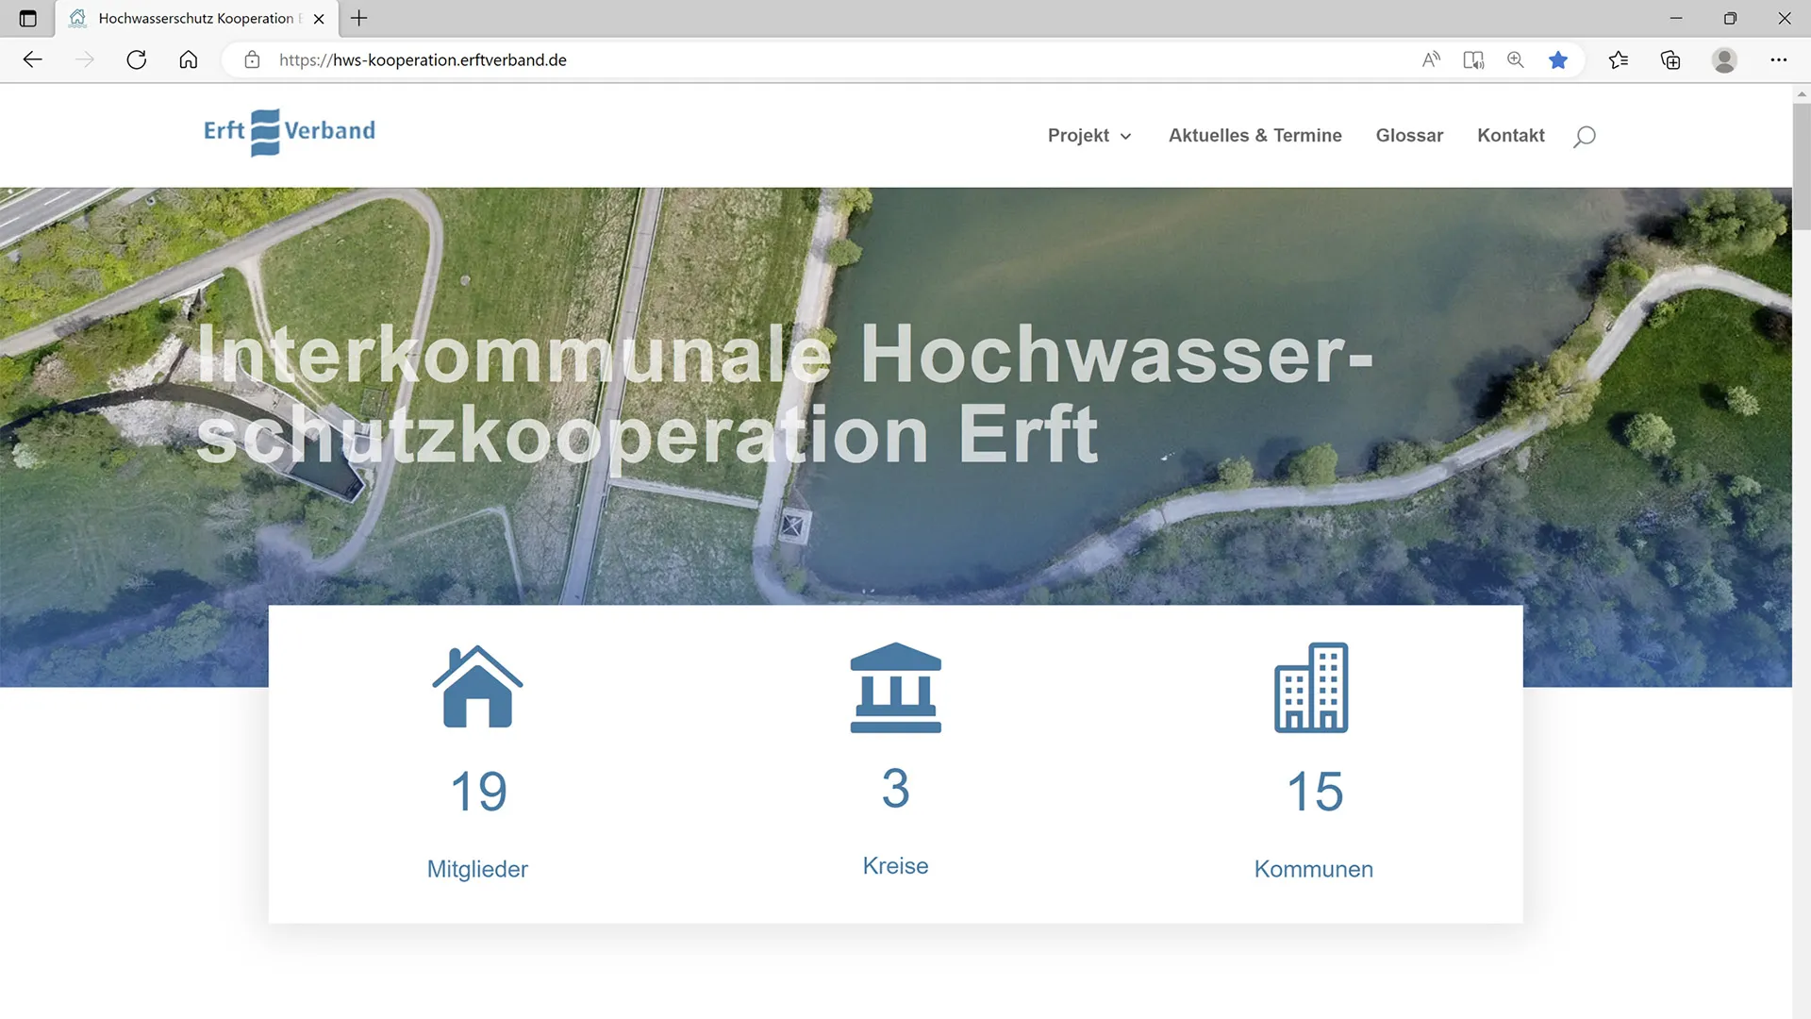Toggle the blue favorite star
Viewport: 1811px width, 1019px height.
click(x=1558, y=60)
